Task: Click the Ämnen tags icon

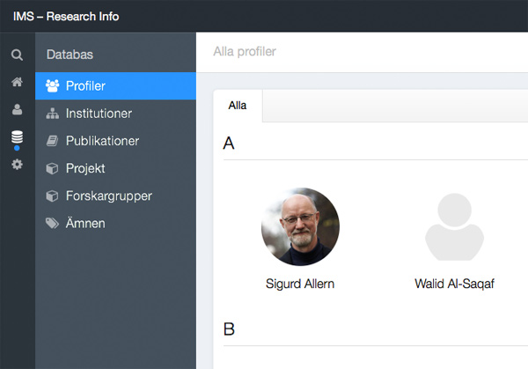Action: click(x=52, y=223)
